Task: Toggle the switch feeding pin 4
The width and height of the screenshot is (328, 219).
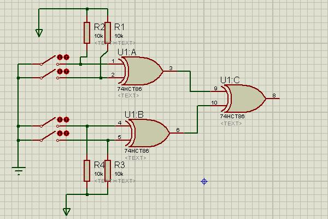Action: click(x=49, y=123)
